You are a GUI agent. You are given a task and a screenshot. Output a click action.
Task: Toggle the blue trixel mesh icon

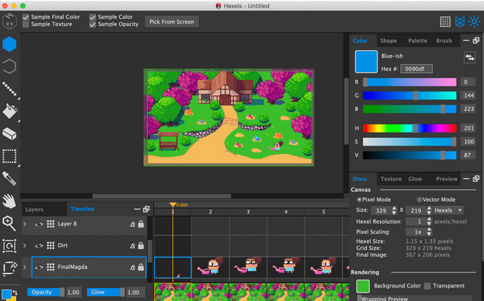[460, 22]
